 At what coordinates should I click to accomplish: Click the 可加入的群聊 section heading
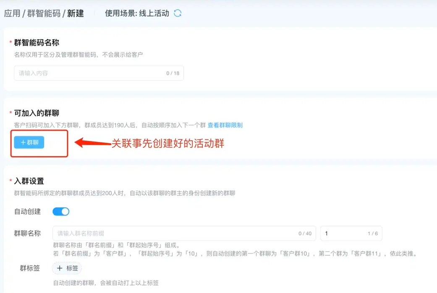pyautogui.click(x=37, y=113)
